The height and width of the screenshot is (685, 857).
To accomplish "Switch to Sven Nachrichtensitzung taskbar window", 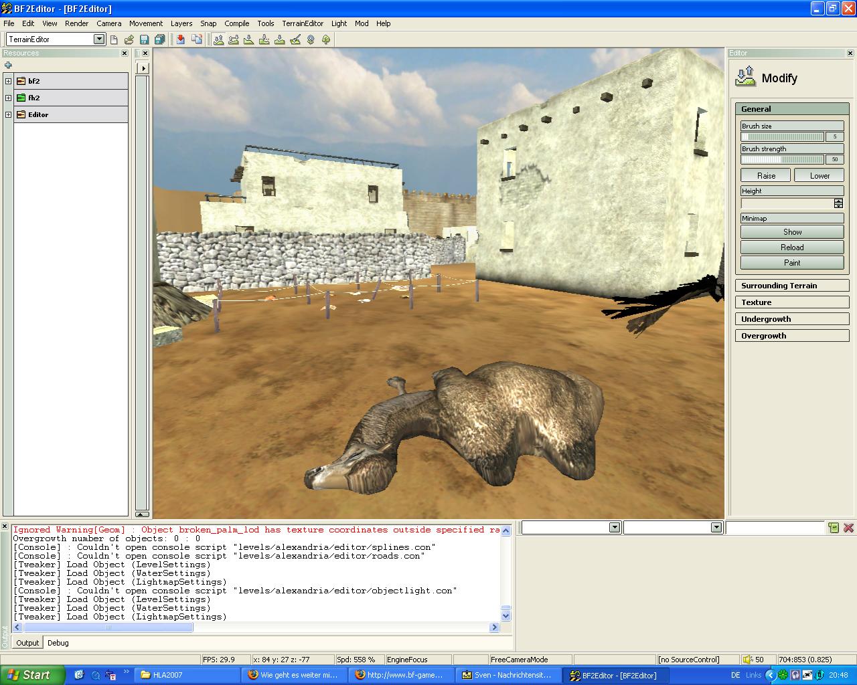I will (x=509, y=675).
